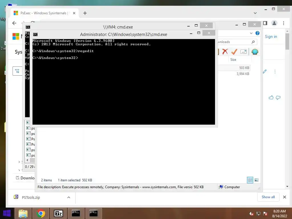Open the PSTools.zip download item
This screenshot has height=219, width=292.
[x=31, y=197]
